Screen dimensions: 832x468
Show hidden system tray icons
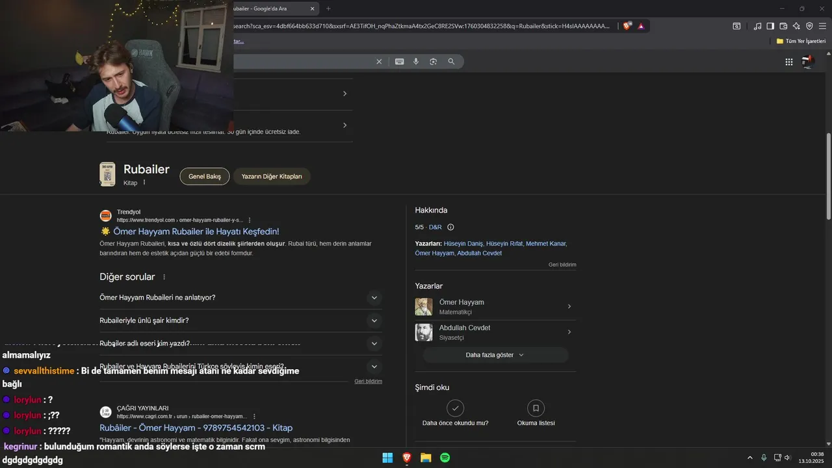click(749, 458)
